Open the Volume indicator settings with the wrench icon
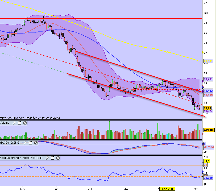The height and width of the screenshot is (191, 216). [x=14, y=123]
